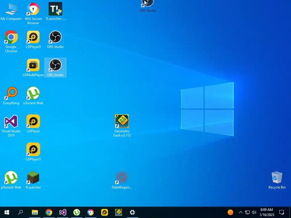Select uTorrent Web shortcut beside Everything
The image size is (291, 218).
click(33, 96)
